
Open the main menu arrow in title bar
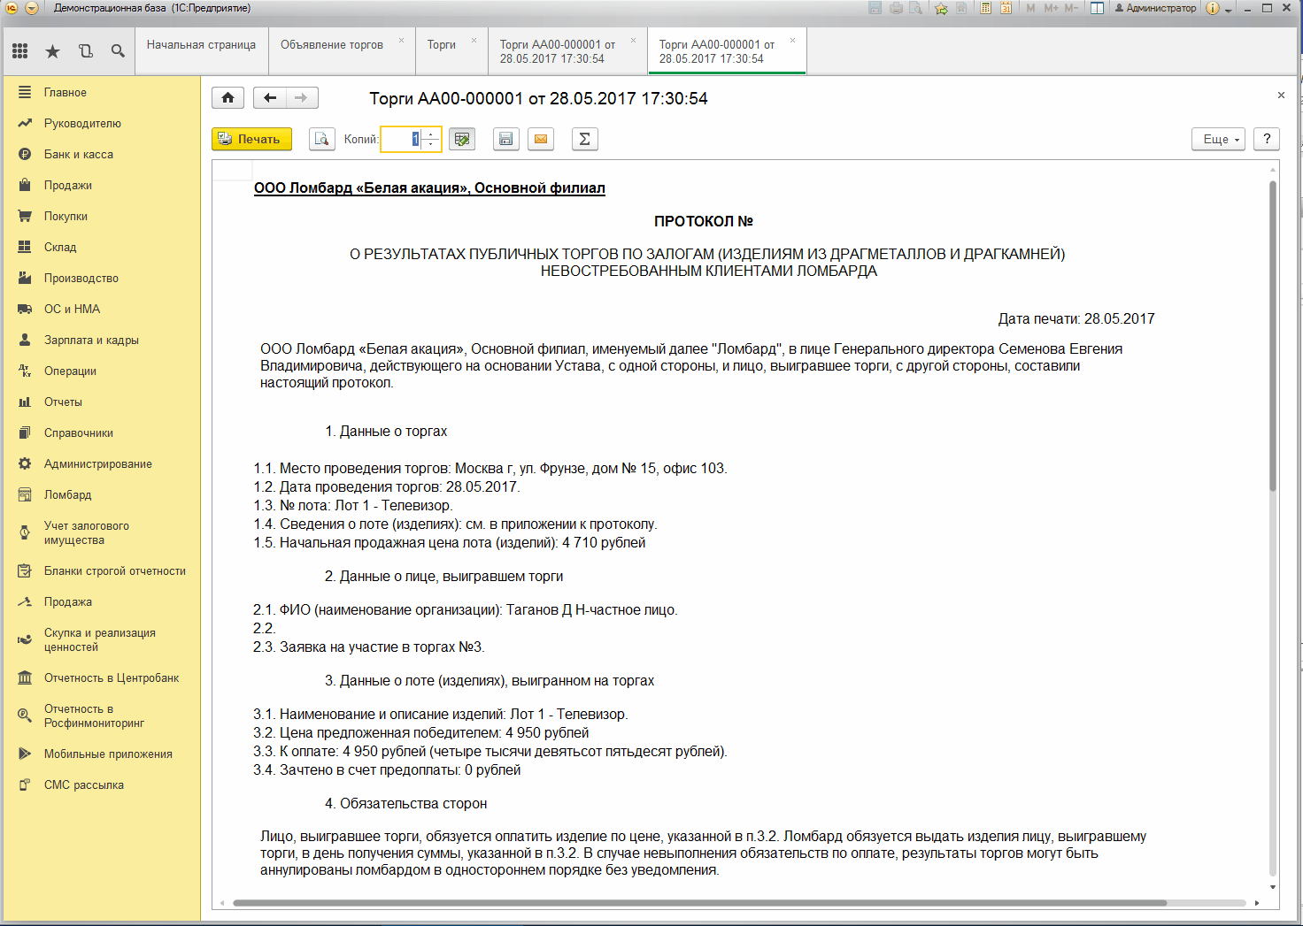pos(31,8)
